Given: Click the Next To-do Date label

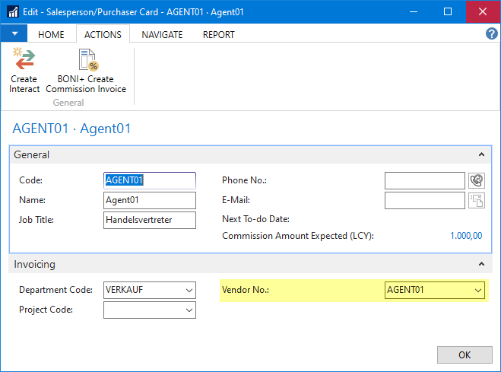Looking at the screenshot, I should click(x=255, y=219).
